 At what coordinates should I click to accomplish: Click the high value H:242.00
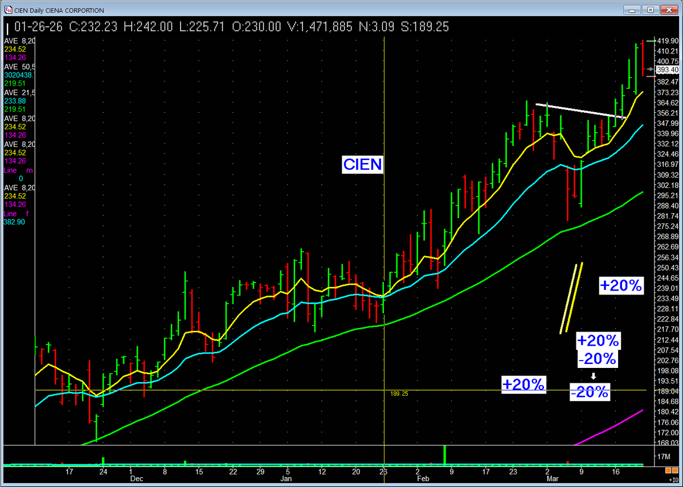click(149, 27)
